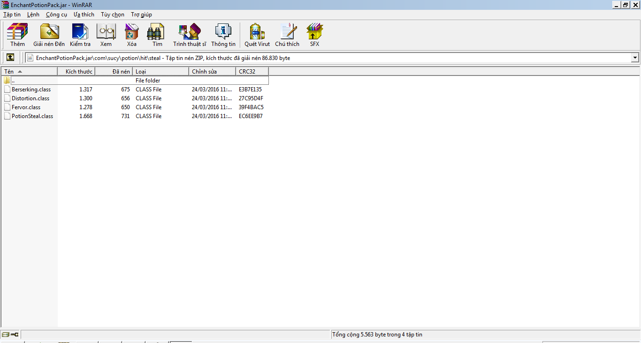Click the Fervor.class CLASS File type

coord(148,107)
